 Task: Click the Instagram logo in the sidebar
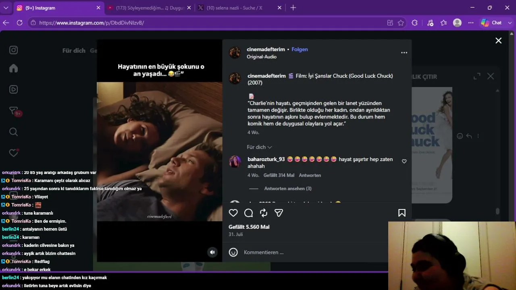pyautogui.click(x=13, y=50)
